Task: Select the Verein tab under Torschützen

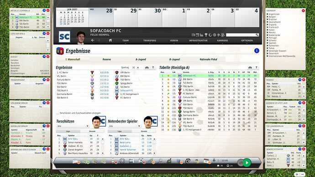Action: 92,131
